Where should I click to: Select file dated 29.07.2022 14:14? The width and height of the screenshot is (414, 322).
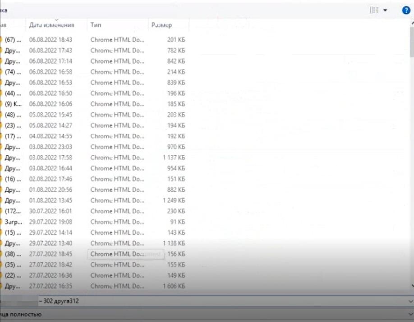point(51,233)
